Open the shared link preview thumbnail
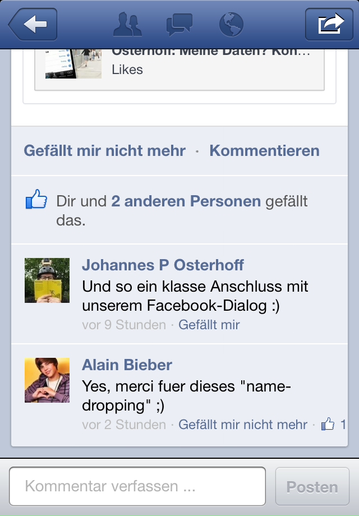The width and height of the screenshot is (359, 516). click(x=73, y=64)
